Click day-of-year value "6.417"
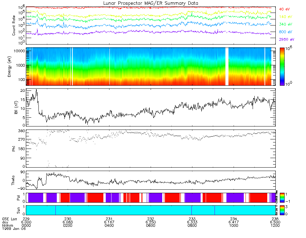 (234, 222)
